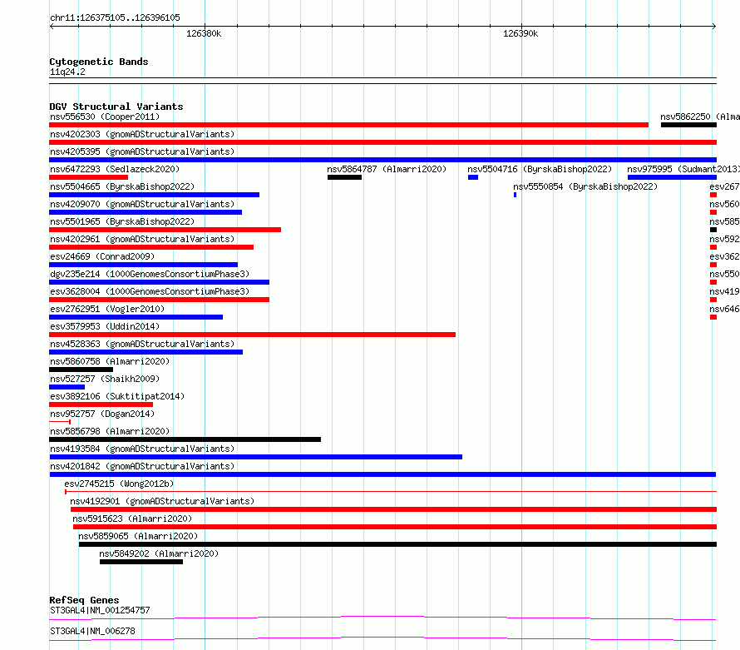Click nsv5504716 (ByrskaBishop2022) label
Viewport: 740px width, 650px height.
pyautogui.click(x=540, y=169)
